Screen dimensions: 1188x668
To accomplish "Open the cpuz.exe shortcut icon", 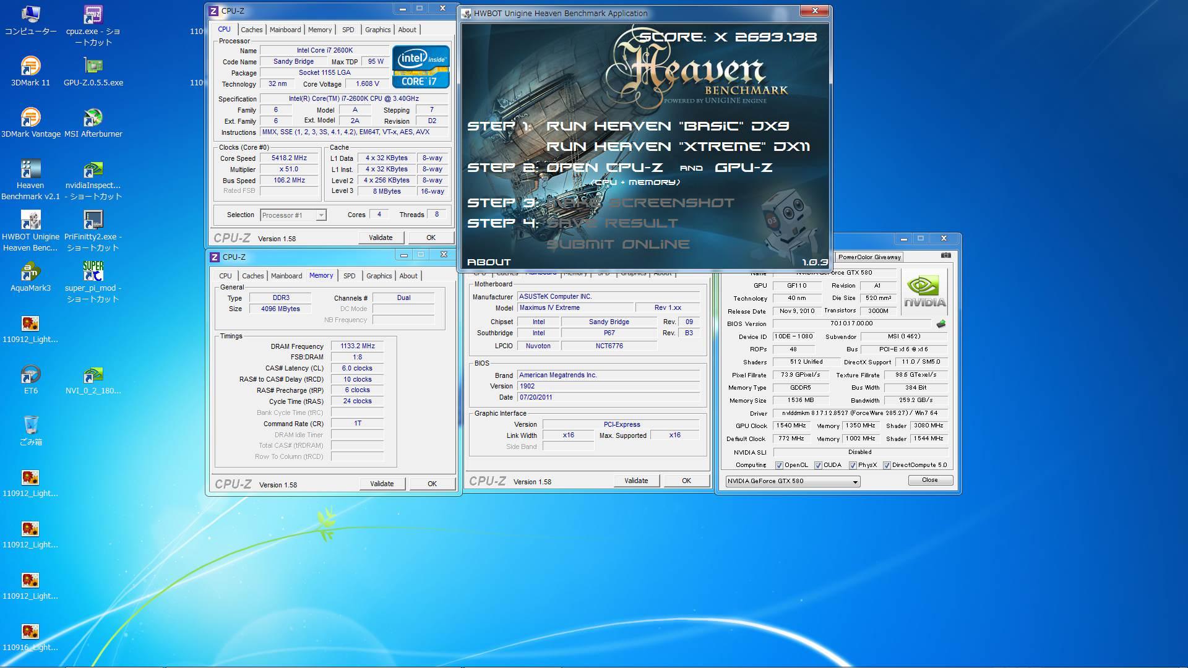I will (x=93, y=25).
